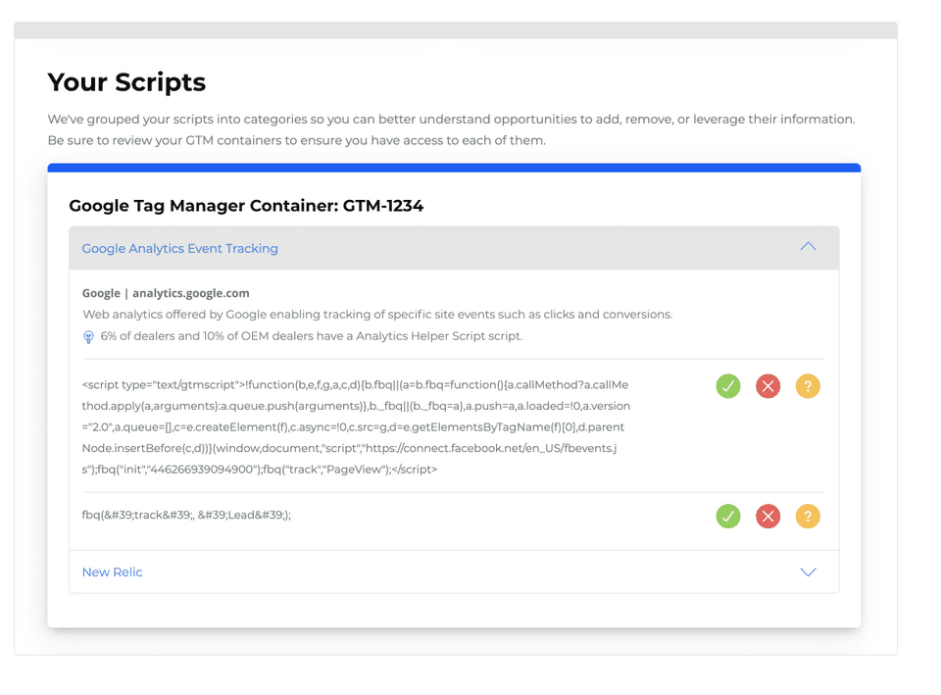
Task: Mark the fbq track Lead script as unknown
Action: [808, 517]
